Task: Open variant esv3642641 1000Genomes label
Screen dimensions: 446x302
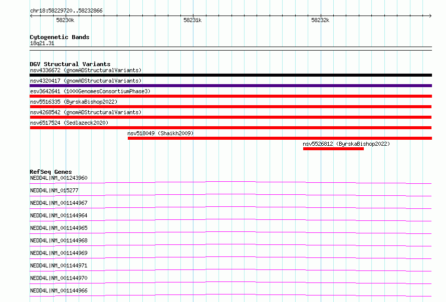Action: pyautogui.click(x=90, y=91)
